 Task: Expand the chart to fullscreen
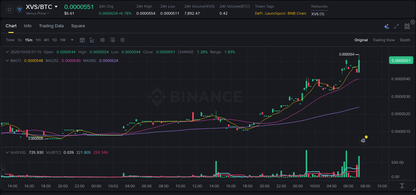396,26
